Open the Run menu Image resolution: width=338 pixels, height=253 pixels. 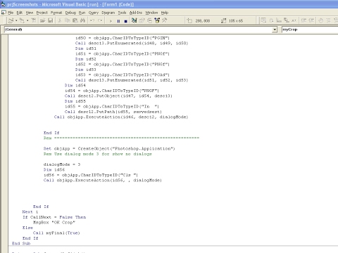[82, 13]
